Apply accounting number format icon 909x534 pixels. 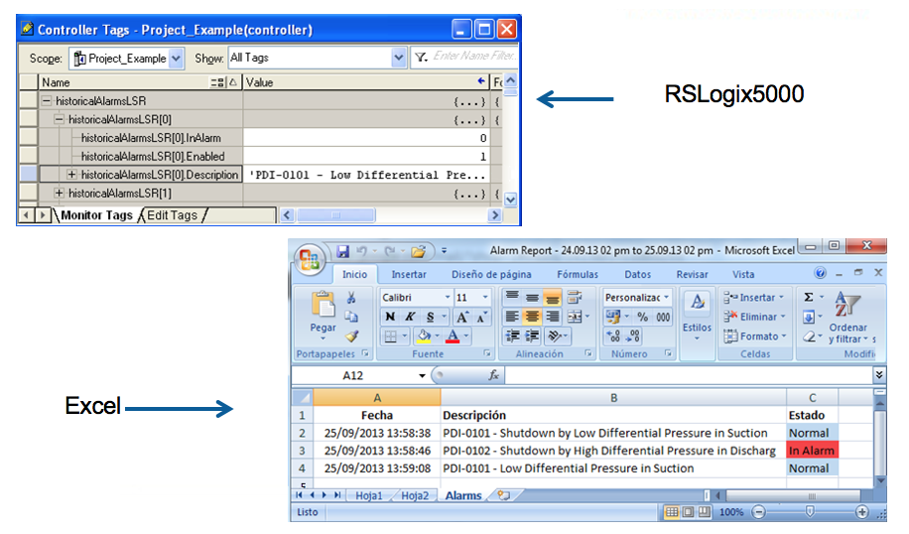point(612,317)
